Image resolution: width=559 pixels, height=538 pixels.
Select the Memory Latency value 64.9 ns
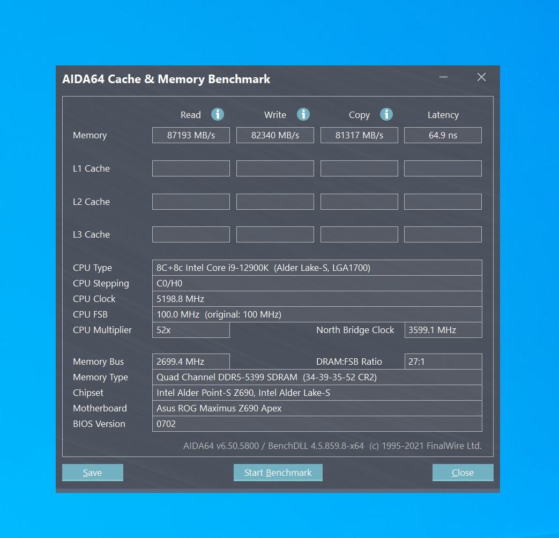[443, 135]
